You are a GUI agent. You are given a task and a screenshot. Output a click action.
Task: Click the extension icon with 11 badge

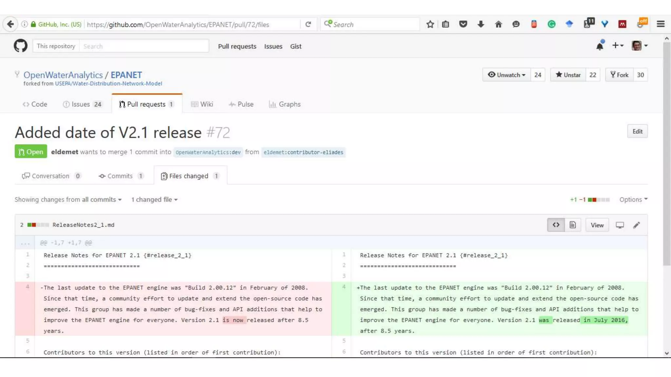(589, 23)
